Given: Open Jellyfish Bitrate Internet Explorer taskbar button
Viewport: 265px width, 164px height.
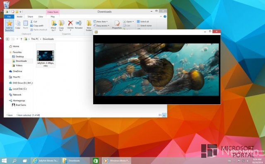Looking at the screenshot, I should pos(45,161).
